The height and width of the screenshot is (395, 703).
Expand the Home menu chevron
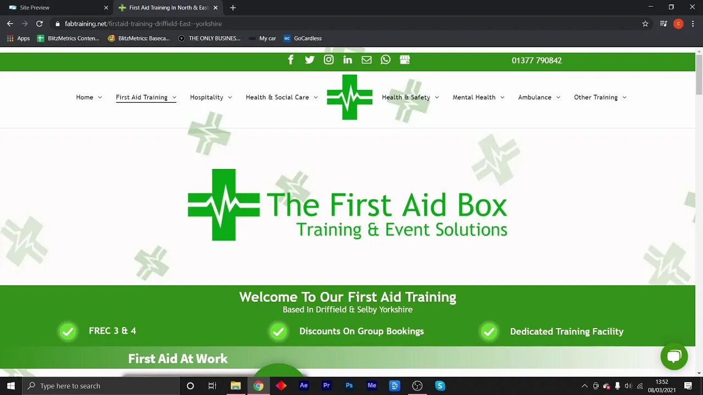click(100, 98)
